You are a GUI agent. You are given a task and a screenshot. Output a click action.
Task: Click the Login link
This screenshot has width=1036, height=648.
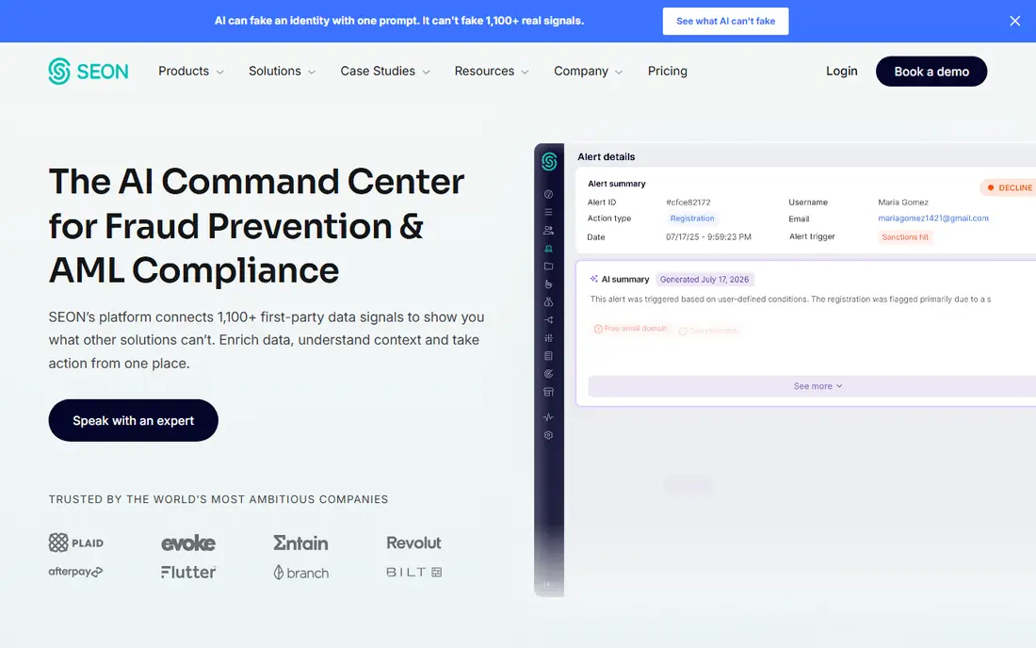coord(842,72)
